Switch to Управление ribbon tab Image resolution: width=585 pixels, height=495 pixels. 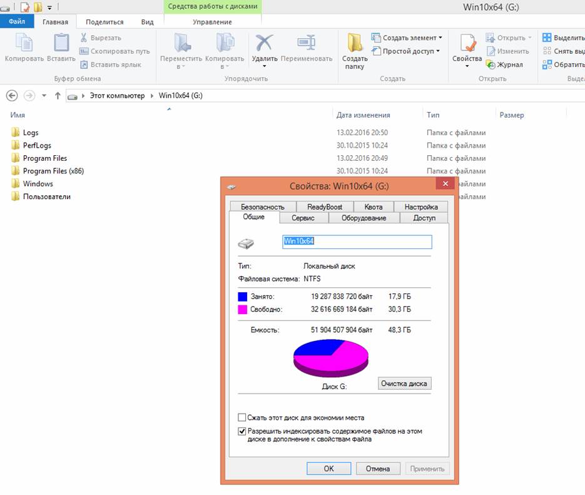[x=212, y=22]
